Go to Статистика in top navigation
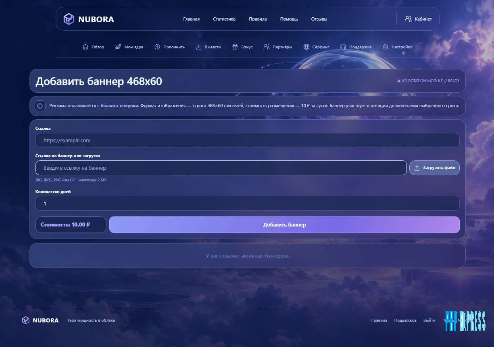Viewport: 494px width, 347px height. click(224, 19)
